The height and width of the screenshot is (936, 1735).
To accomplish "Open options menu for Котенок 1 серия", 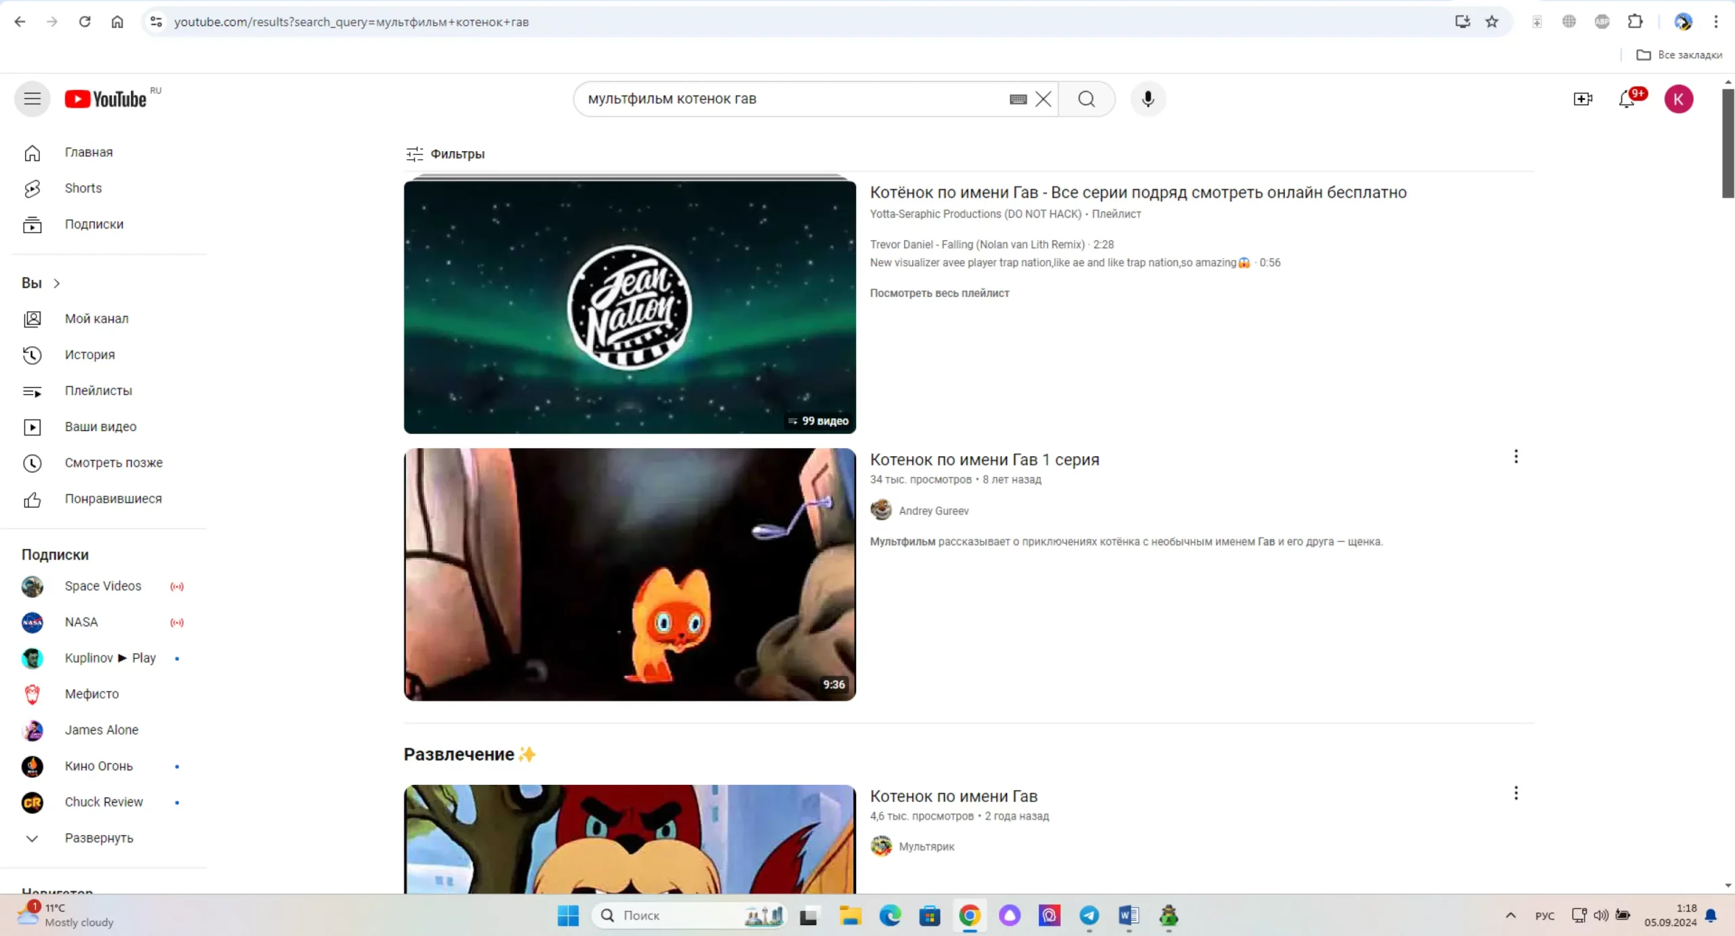I will click(1515, 457).
